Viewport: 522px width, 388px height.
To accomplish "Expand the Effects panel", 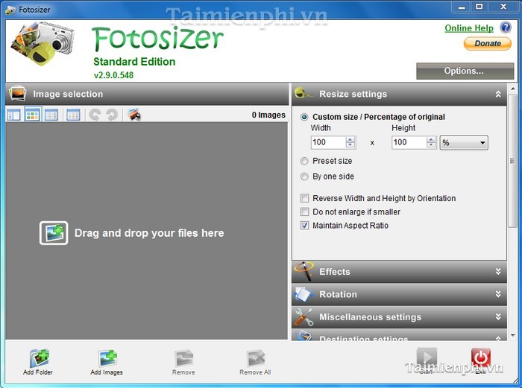I will 498,271.
